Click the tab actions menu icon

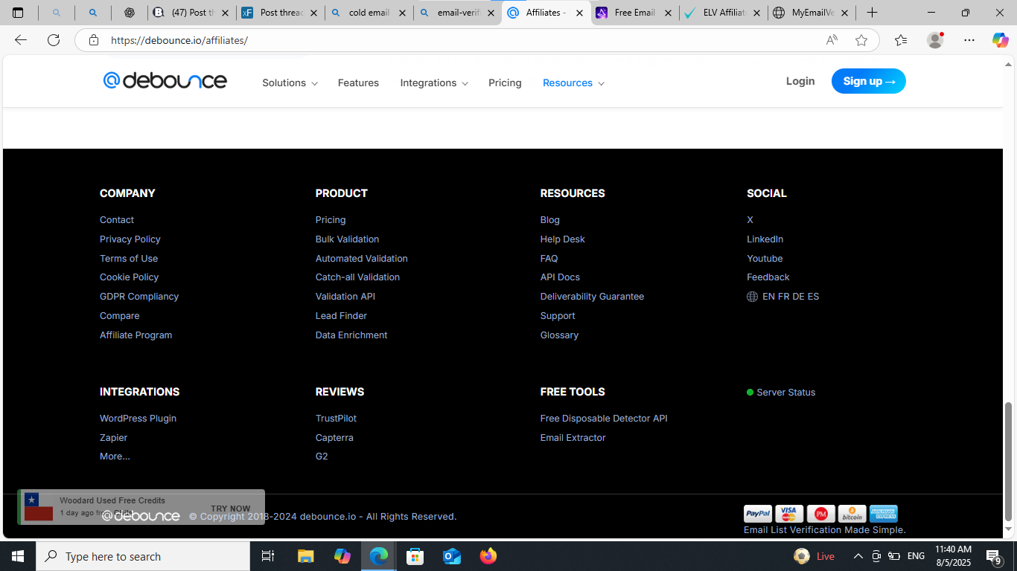[18, 13]
